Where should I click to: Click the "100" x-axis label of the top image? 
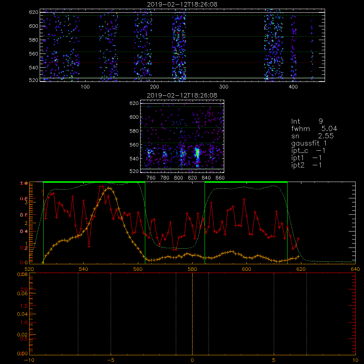[x=85, y=87]
